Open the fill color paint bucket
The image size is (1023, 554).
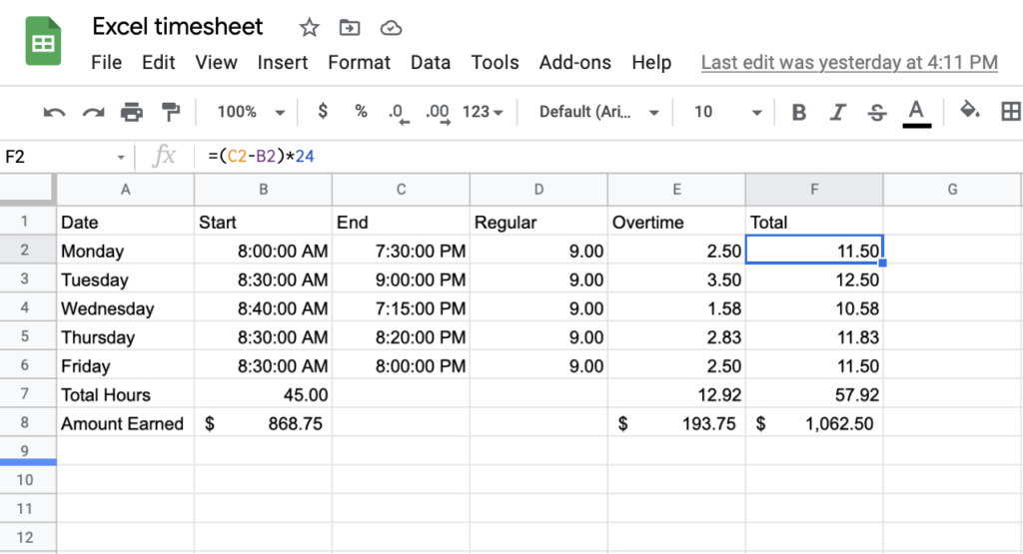[x=968, y=112]
